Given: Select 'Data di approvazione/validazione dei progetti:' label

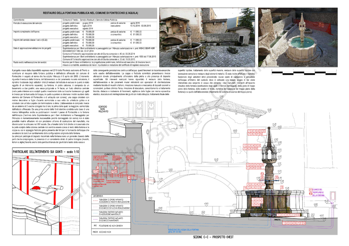Looking at the screenshot, I should click(32, 48).
